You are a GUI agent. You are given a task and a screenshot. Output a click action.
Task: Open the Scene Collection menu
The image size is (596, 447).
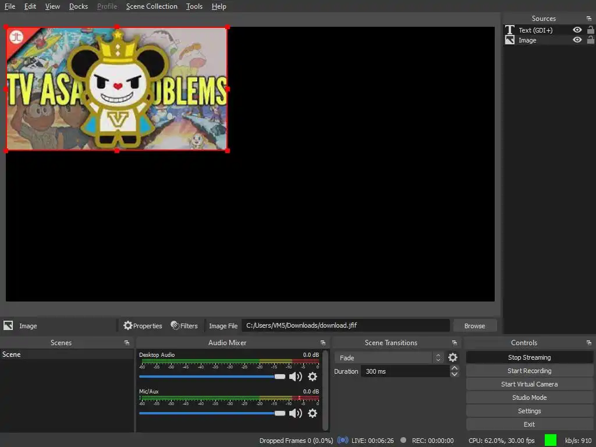pos(152,6)
